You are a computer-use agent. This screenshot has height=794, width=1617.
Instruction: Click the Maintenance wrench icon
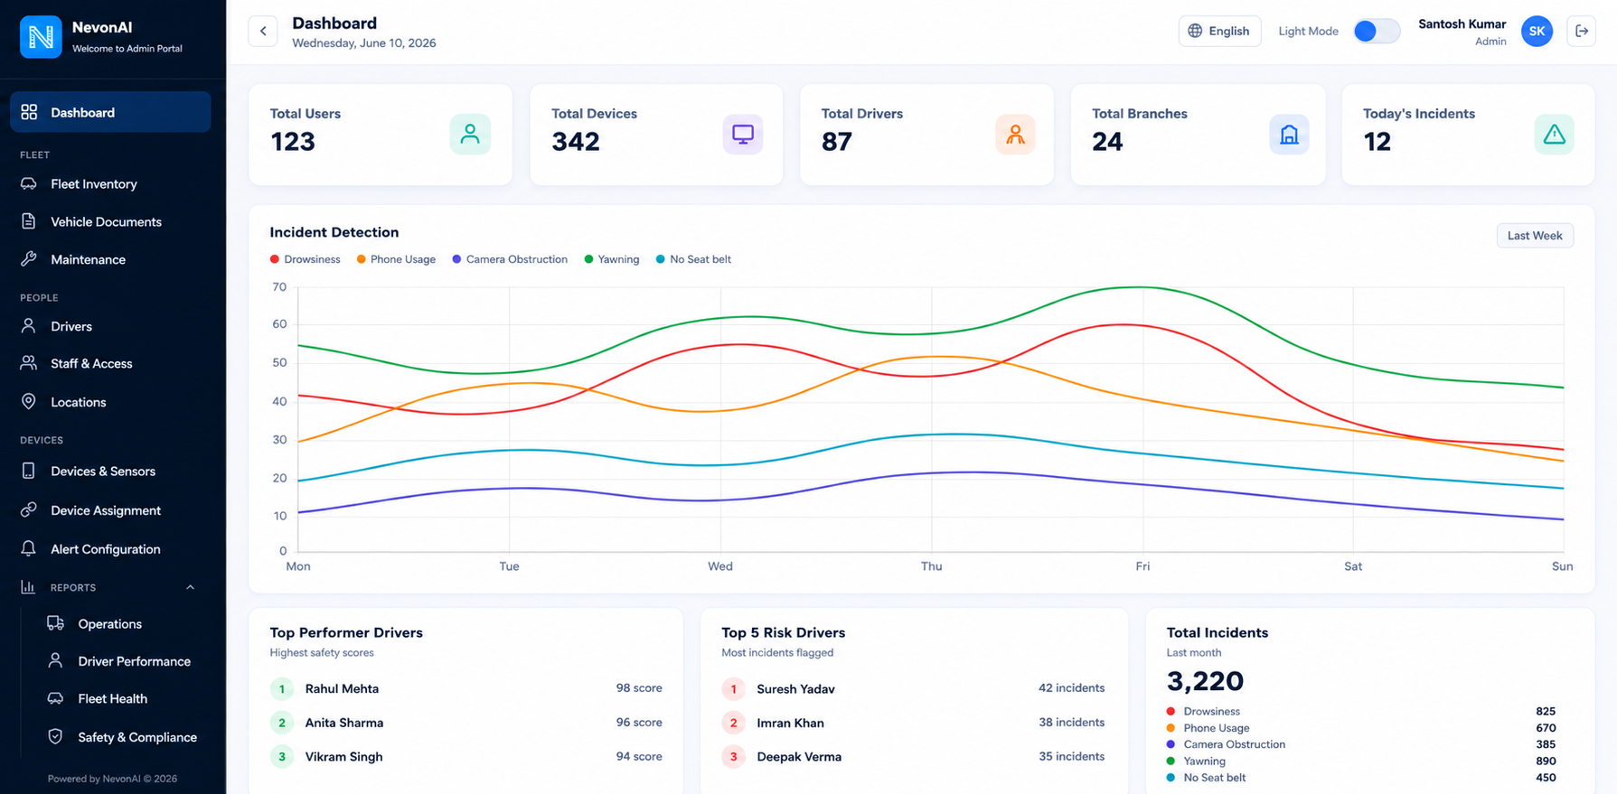pyautogui.click(x=29, y=259)
